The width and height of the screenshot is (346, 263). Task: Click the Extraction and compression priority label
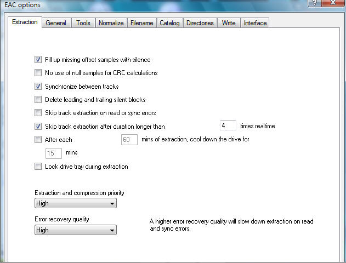(x=79, y=193)
